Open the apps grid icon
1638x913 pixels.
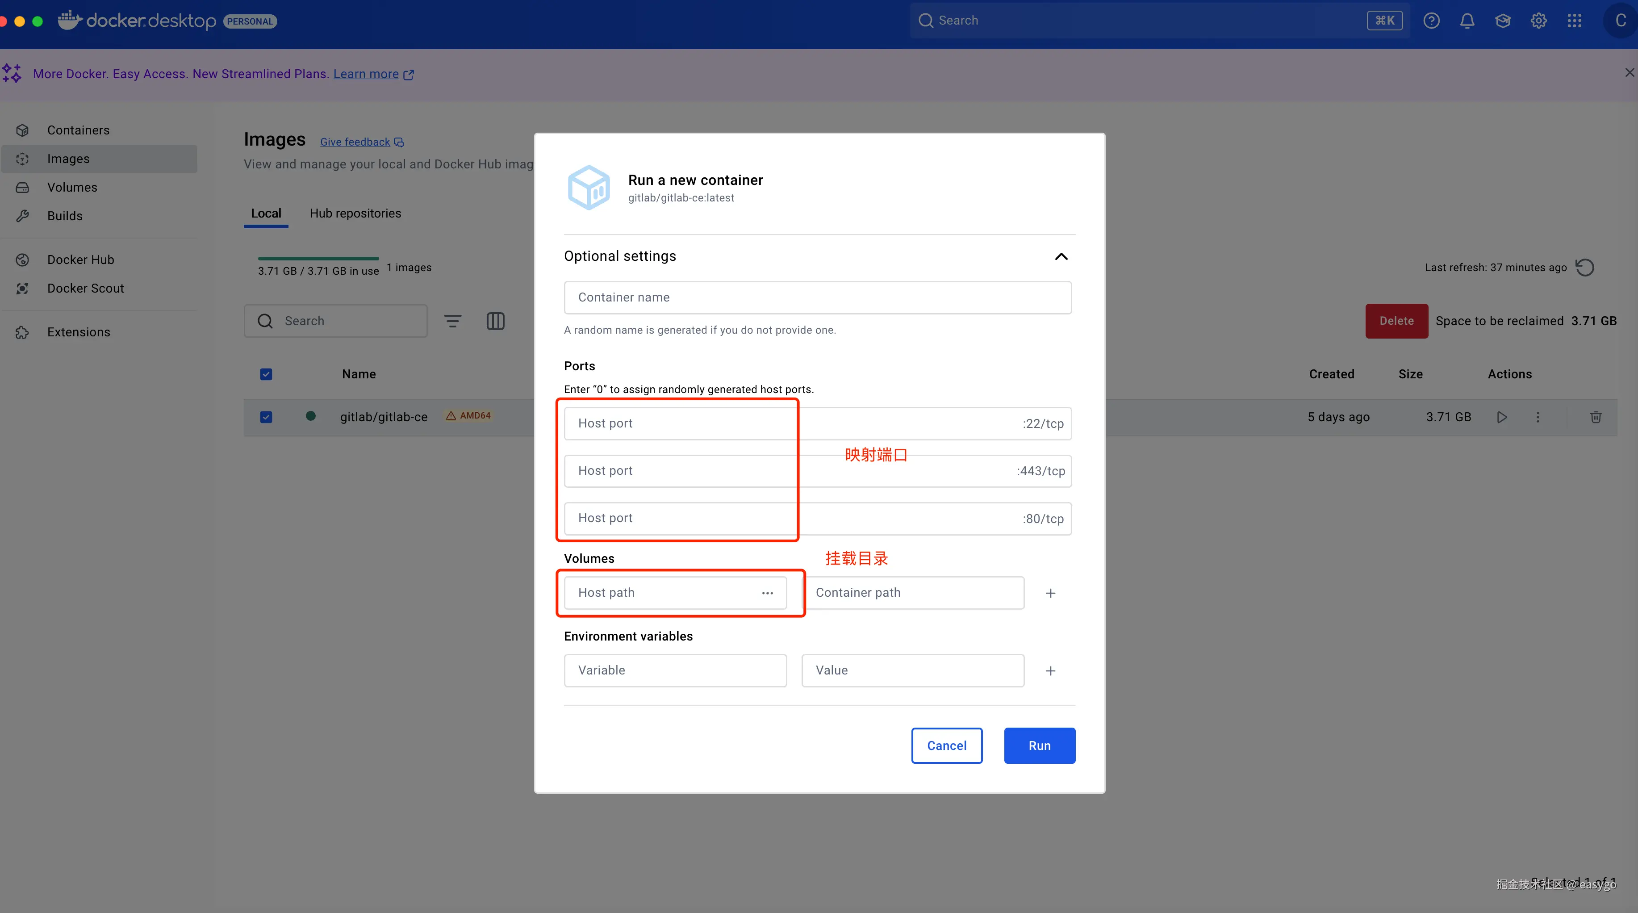click(1575, 21)
